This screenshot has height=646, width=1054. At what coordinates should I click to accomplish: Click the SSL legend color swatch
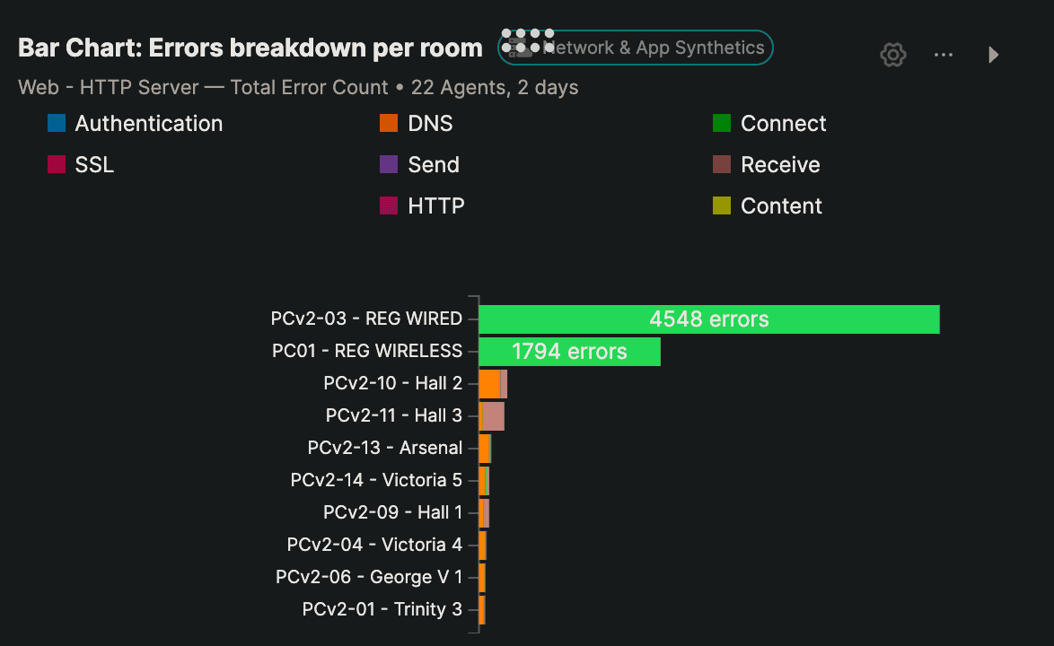(x=57, y=165)
